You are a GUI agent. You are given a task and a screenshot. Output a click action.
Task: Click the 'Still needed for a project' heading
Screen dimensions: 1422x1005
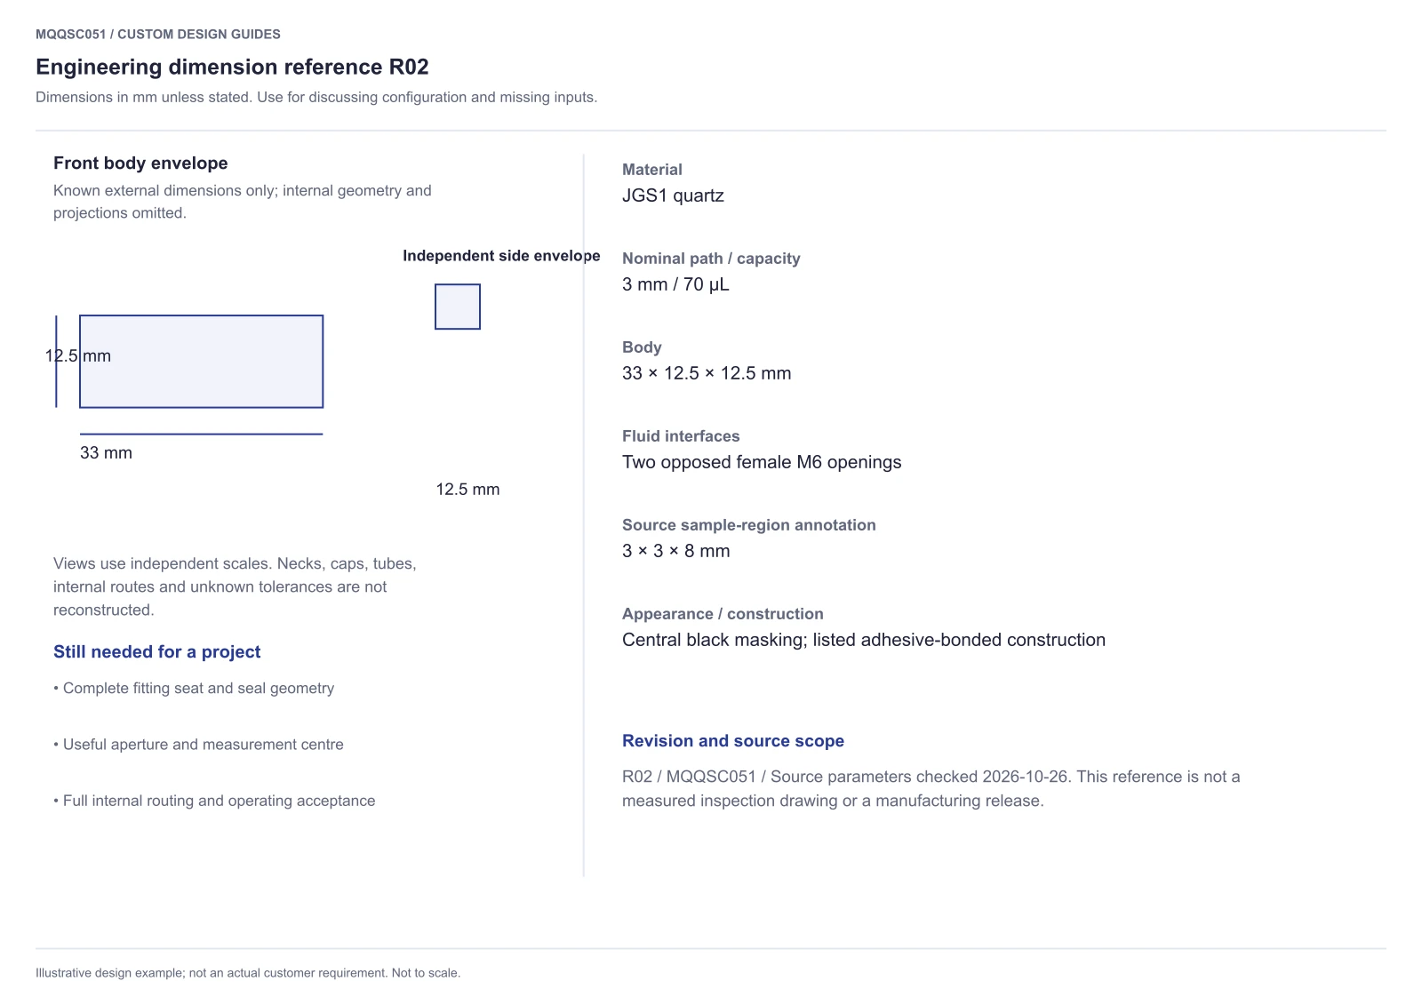pos(157,651)
